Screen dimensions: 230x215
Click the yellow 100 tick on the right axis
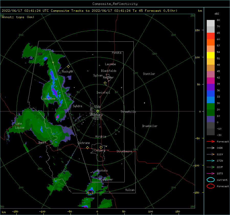click(x=197, y=57)
